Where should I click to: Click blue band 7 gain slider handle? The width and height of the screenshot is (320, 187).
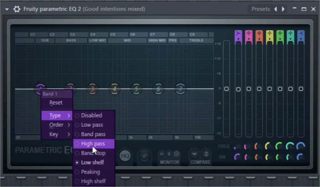[301, 89]
